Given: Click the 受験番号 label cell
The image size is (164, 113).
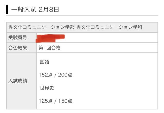Looking at the screenshot, I should coord(18,38).
